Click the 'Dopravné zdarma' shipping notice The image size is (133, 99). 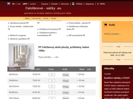pyautogui.click(x=117, y=54)
